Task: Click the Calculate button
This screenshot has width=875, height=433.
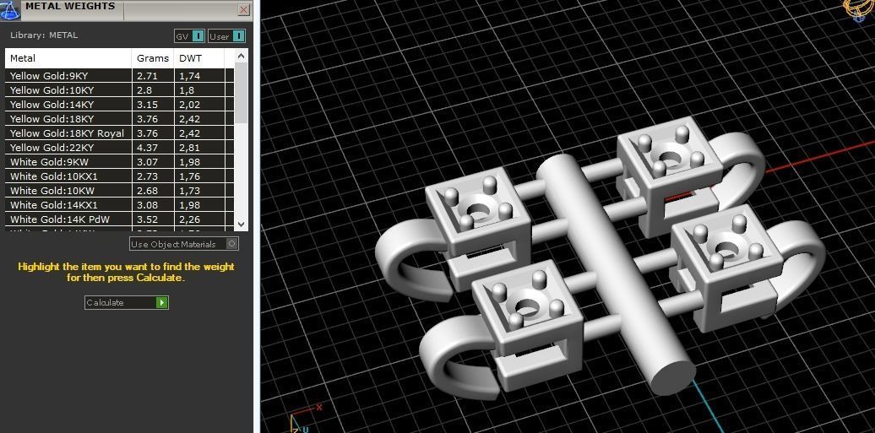Action: 126,302
